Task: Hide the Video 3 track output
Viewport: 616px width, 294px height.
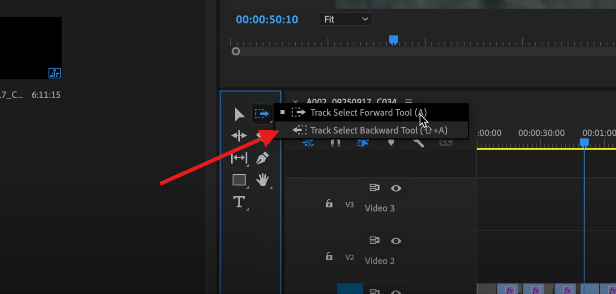Action: coord(396,188)
